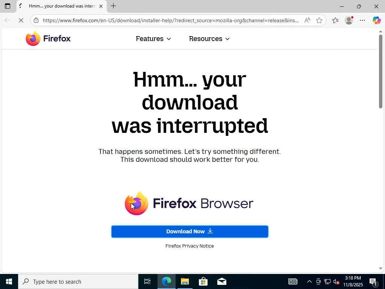Open Settings and more ellipsis menu
Screen dimensions: 385x289
tap(362, 20)
